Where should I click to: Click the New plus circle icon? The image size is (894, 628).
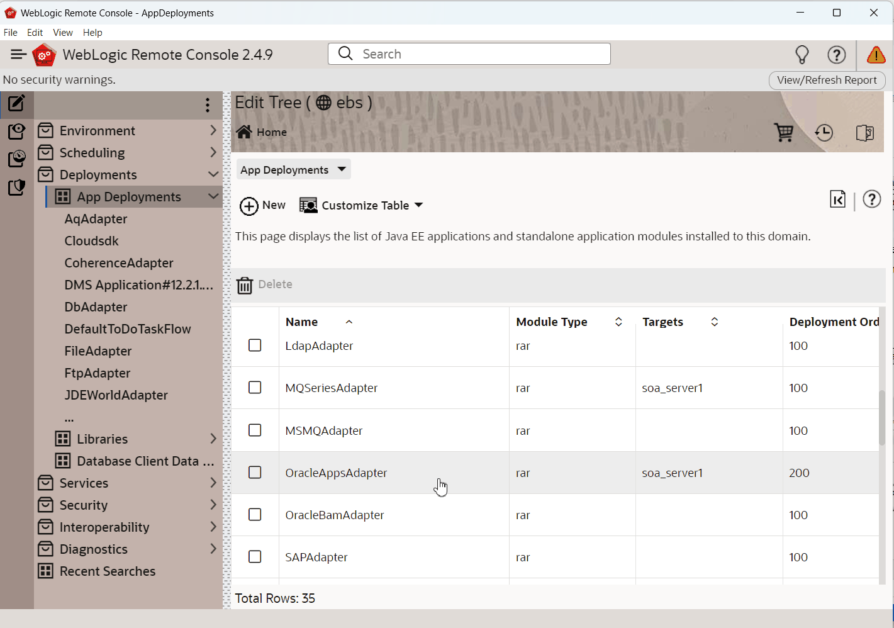(249, 206)
